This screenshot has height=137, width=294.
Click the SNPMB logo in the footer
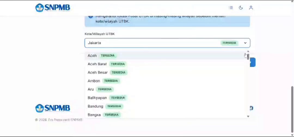[x=53, y=108]
